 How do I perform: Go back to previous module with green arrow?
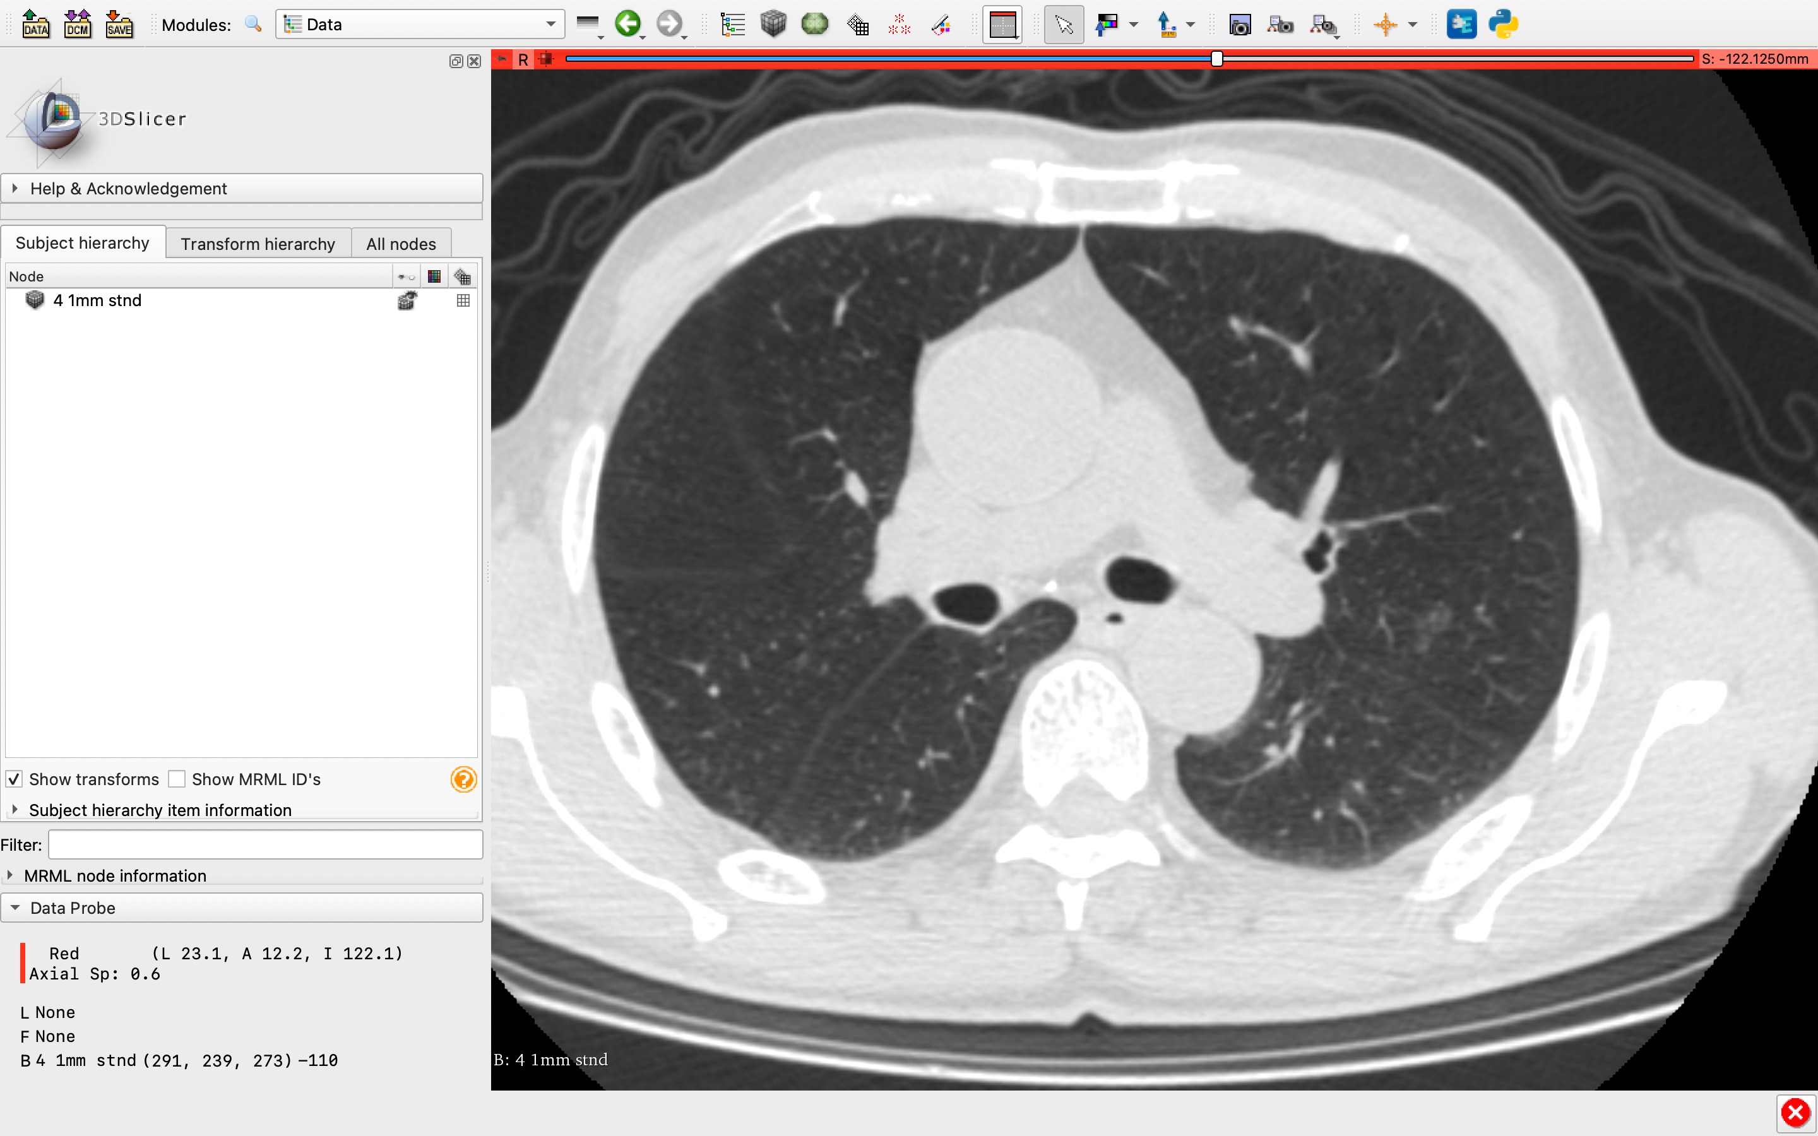(x=628, y=24)
